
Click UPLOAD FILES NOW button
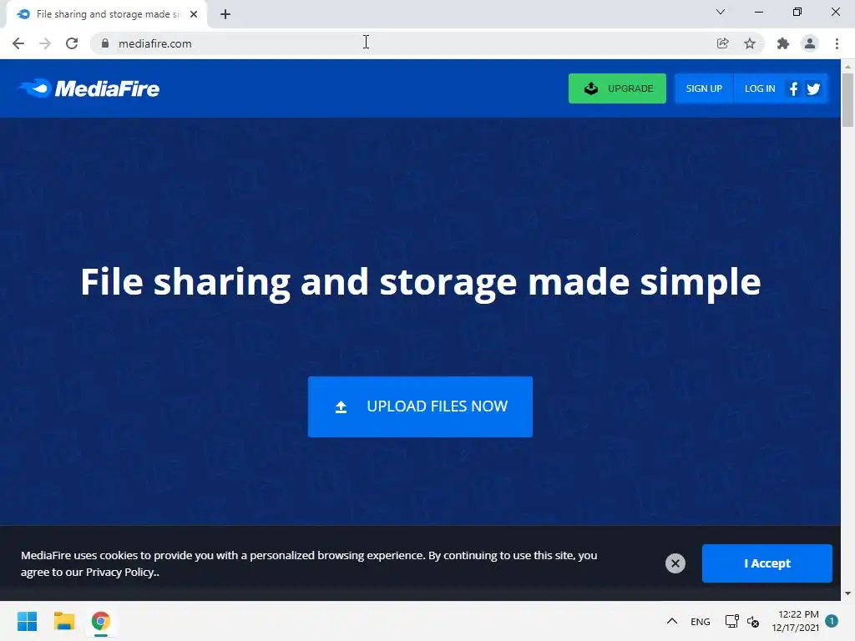pos(421,406)
